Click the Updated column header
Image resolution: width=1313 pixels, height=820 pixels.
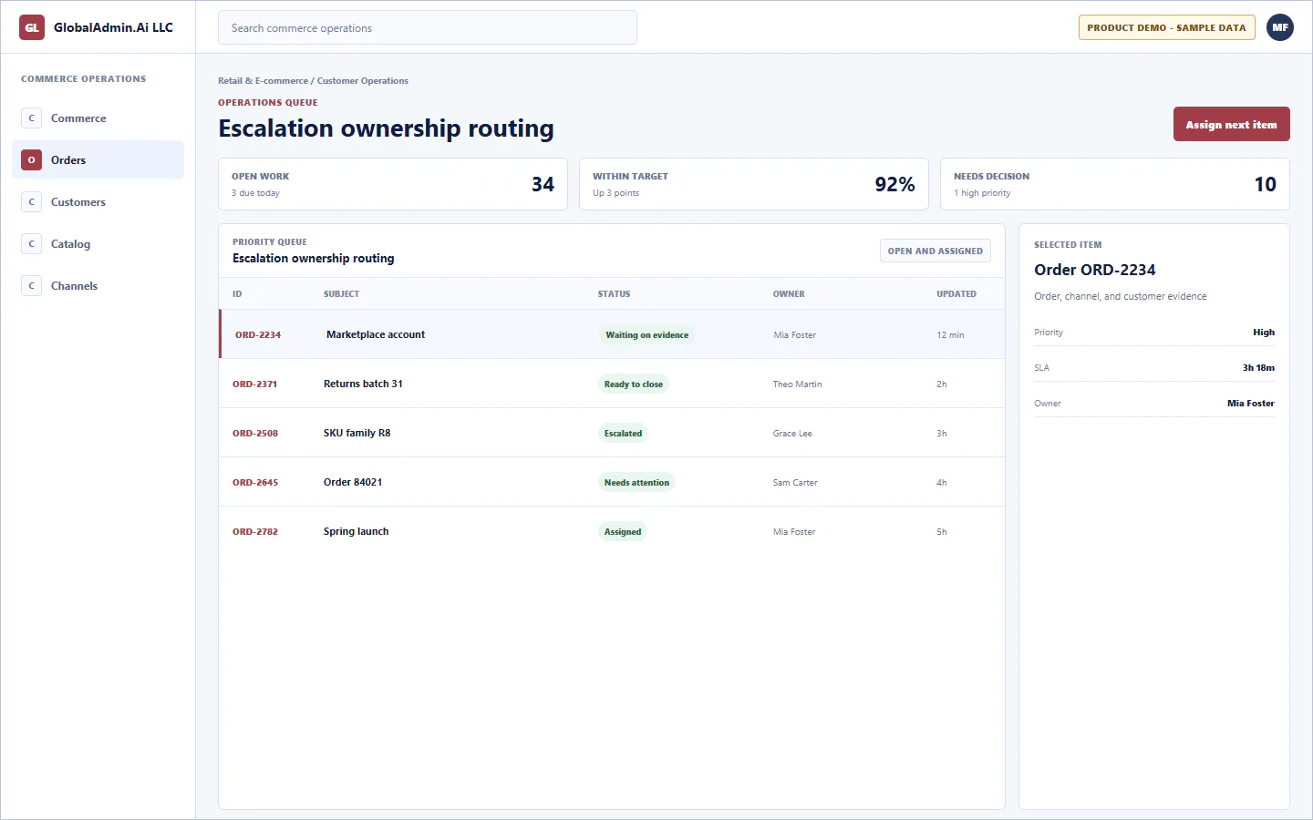tap(956, 294)
